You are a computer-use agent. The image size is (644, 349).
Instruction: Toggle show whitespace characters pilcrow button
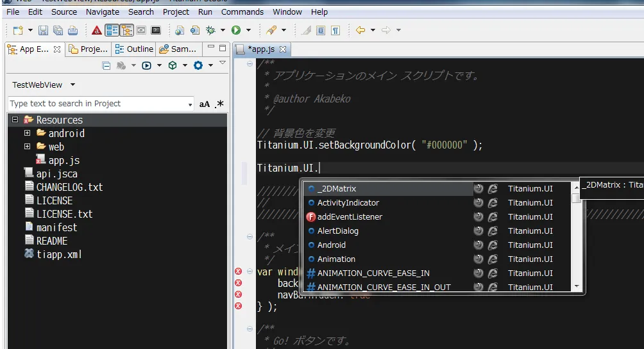(335, 30)
